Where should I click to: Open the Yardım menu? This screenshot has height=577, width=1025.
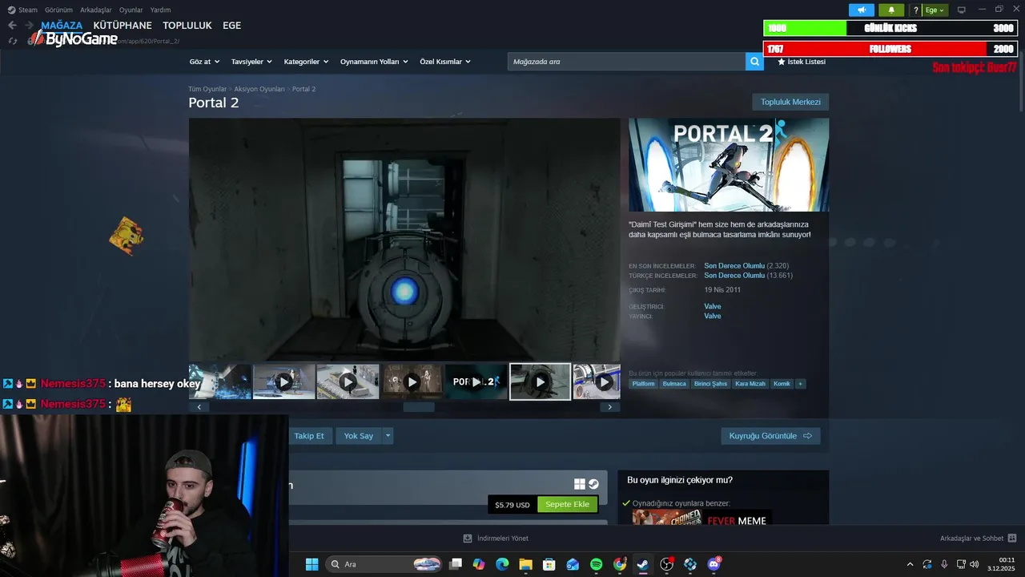coord(160,10)
